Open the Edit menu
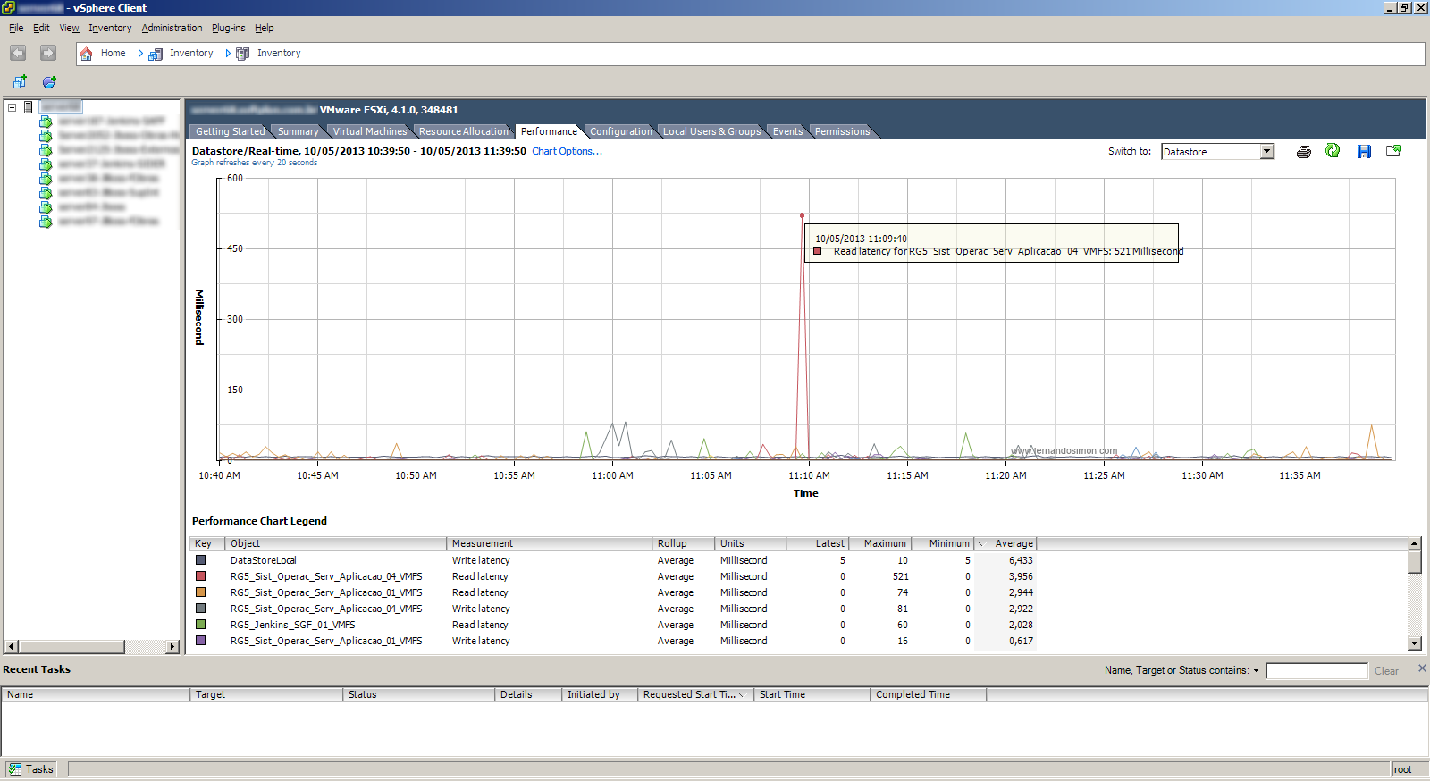Image resolution: width=1430 pixels, height=781 pixels. point(41,28)
